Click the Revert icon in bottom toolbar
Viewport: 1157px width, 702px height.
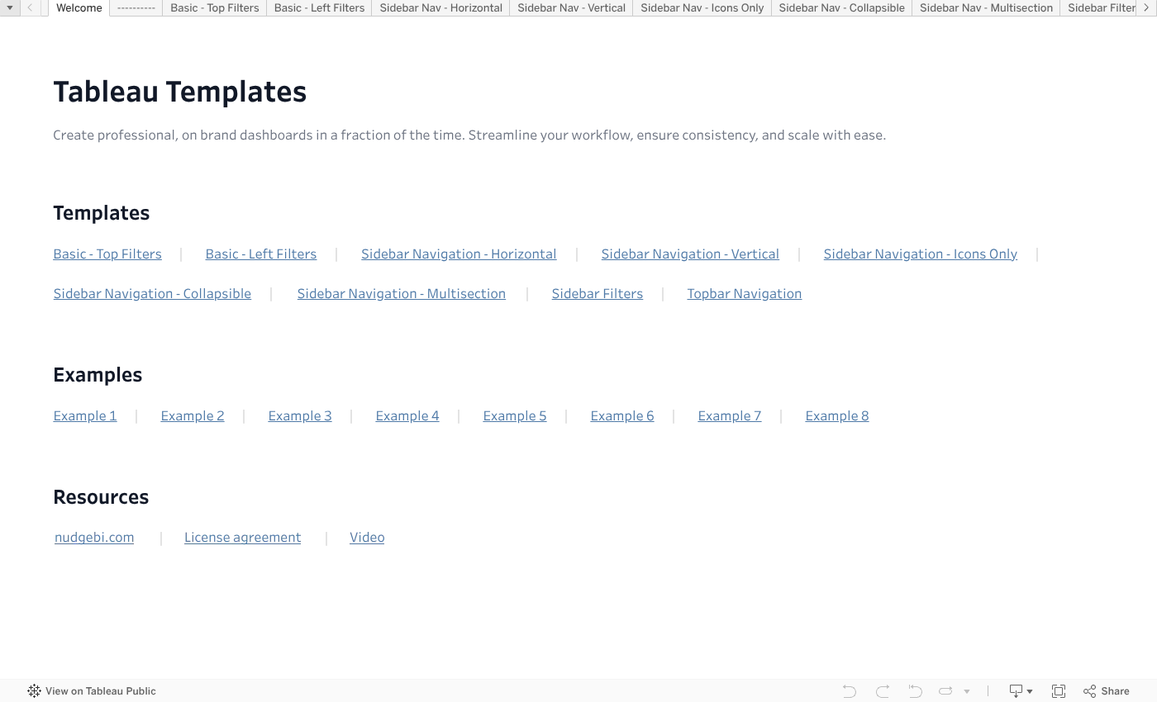click(x=915, y=691)
